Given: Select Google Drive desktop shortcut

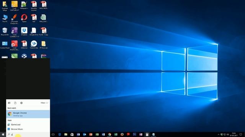Looking at the screenshot, I should tap(34, 32).
